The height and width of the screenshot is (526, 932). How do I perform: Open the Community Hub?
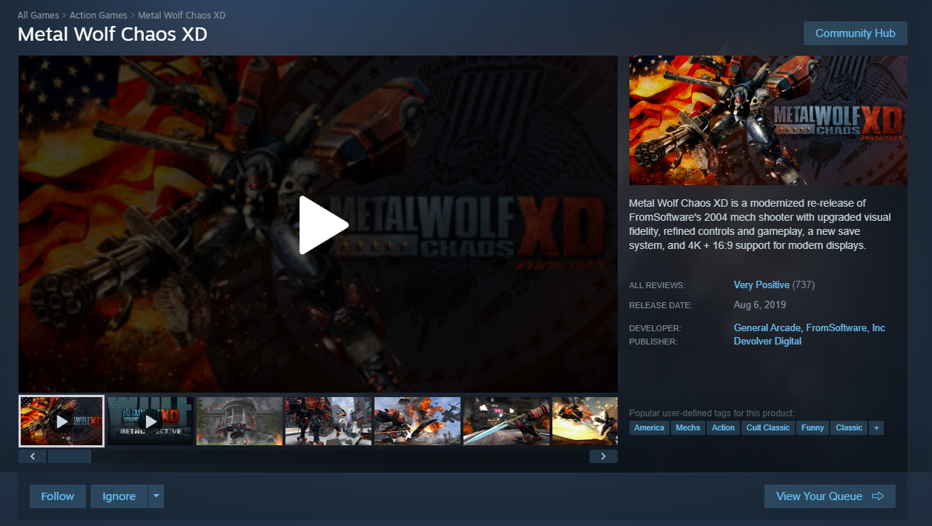(855, 33)
